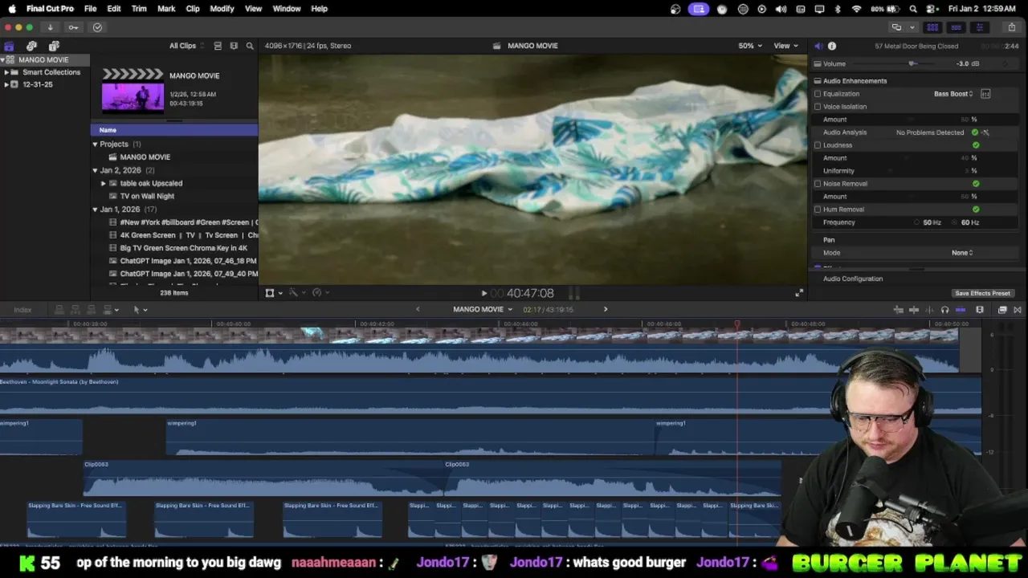Image resolution: width=1028 pixels, height=578 pixels.
Task: Show the advanced equalizer icon
Action: [985, 94]
